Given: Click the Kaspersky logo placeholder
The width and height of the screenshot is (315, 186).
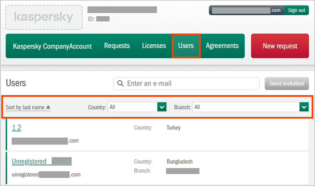Looking at the screenshot, I should tap(44, 18).
